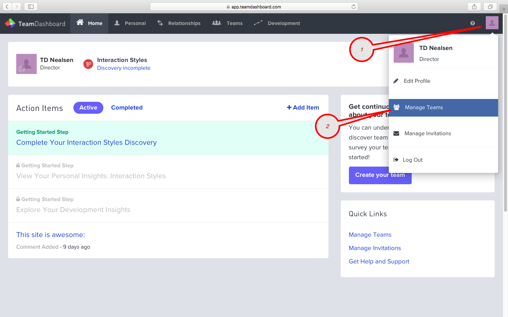Select Manage Invitations in dropdown menu

tap(443, 133)
